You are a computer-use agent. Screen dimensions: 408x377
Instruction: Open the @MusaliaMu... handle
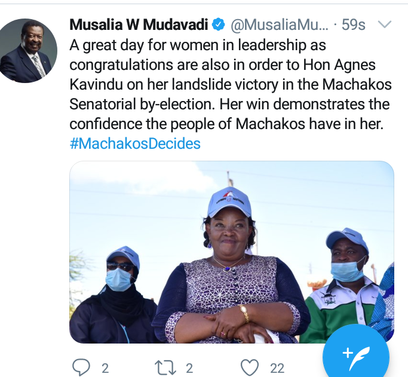(280, 24)
